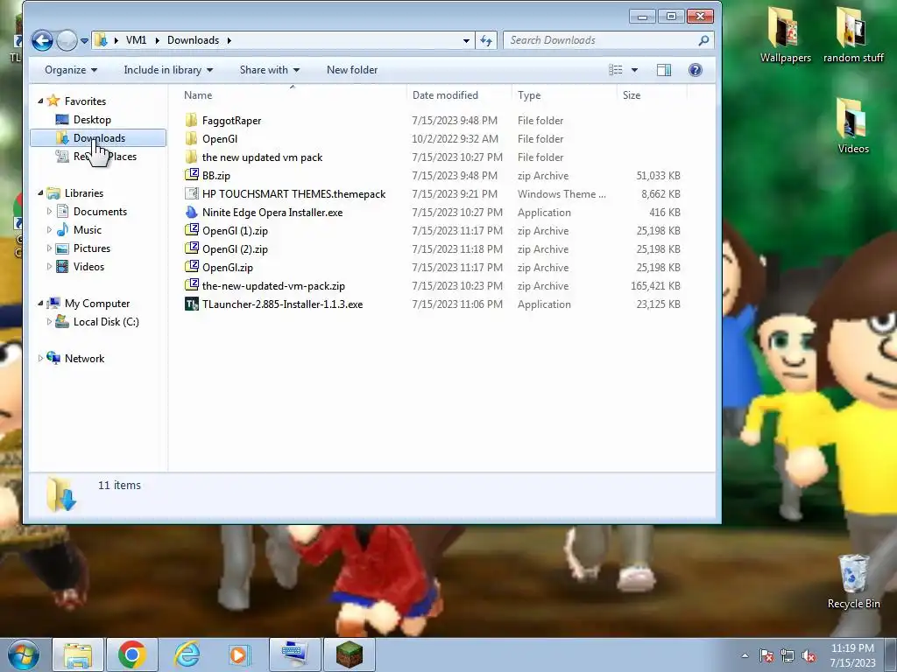Image resolution: width=897 pixels, height=672 pixels.
Task: Select the Music library
Action: click(88, 230)
